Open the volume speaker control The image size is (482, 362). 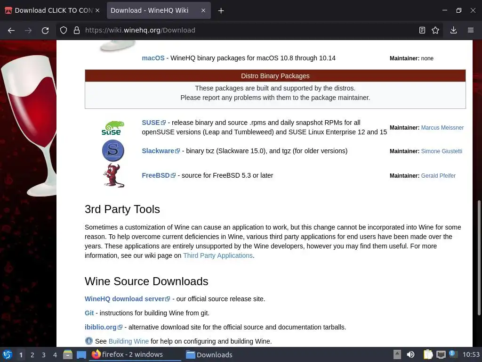coord(410,354)
